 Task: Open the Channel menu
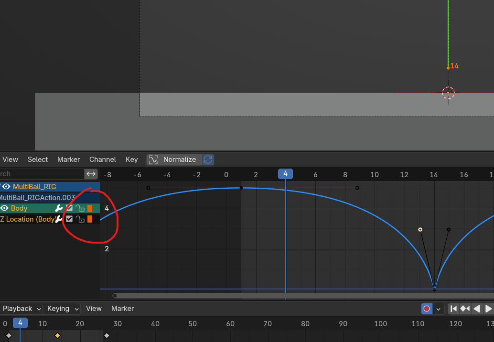[102, 160]
